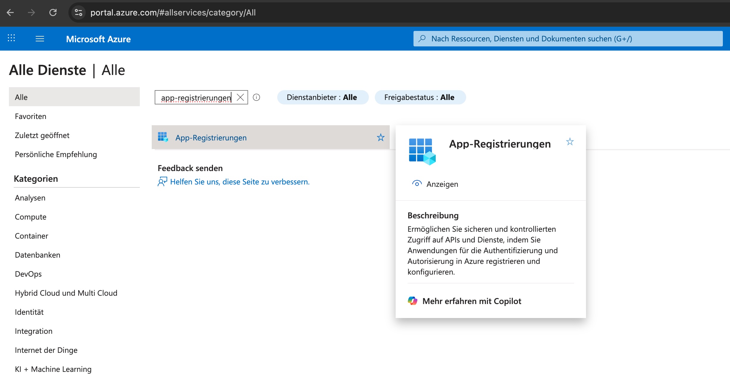The height and width of the screenshot is (379, 730).
Task: Click the Helfen Sie uns feedback link
Action: pyautogui.click(x=239, y=182)
